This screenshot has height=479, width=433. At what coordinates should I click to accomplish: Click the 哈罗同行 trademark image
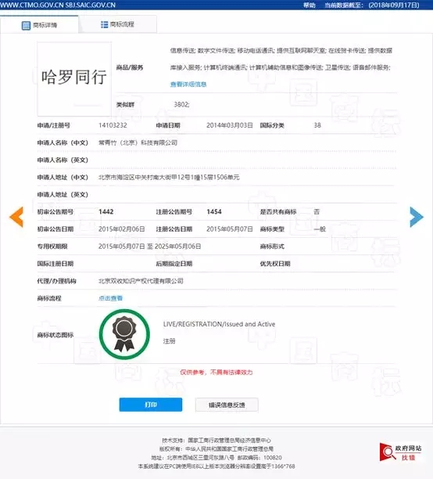(x=74, y=79)
